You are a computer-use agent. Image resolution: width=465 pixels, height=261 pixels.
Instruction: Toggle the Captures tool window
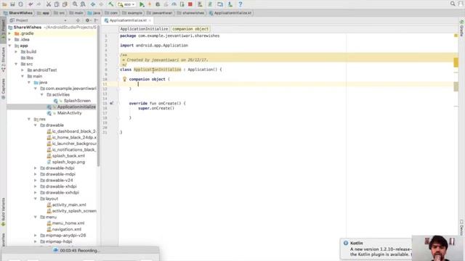[x=3, y=88]
